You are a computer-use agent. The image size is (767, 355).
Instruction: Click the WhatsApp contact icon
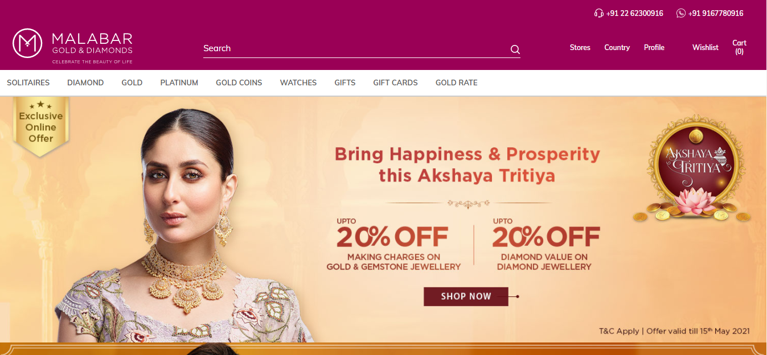[681, 13]
